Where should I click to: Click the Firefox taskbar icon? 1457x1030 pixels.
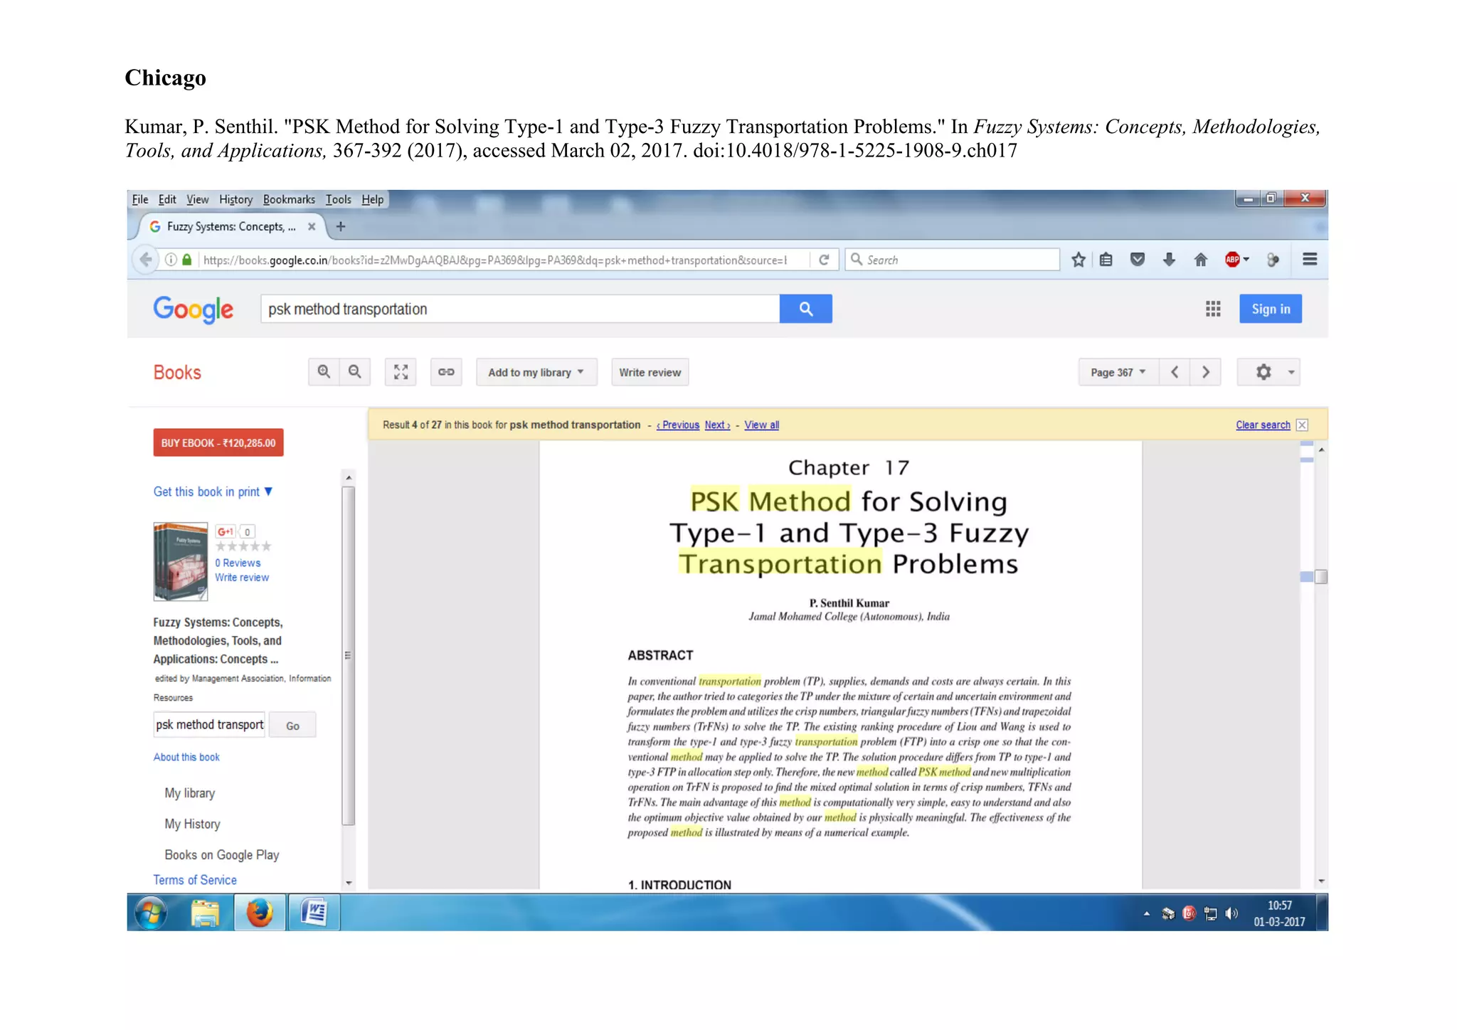click(x=260, y=913)
